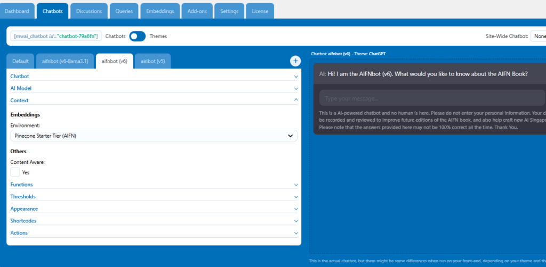Click the Type your message field
Screen dimensions: 546x267
pyautogui.click(x=427, y=98)
